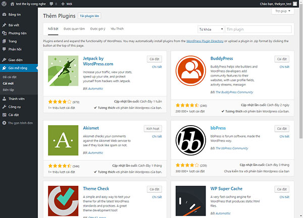Viewport: 303px width, 218px height.
Task: Open the user avatar for thekycn_test
Action: point(295,4)
